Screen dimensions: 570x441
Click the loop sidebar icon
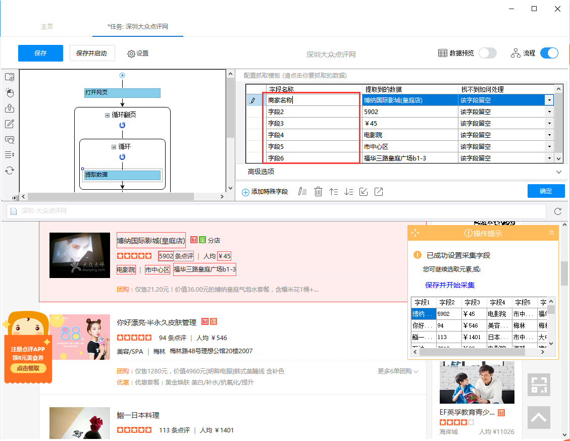[x=10, y=171]
